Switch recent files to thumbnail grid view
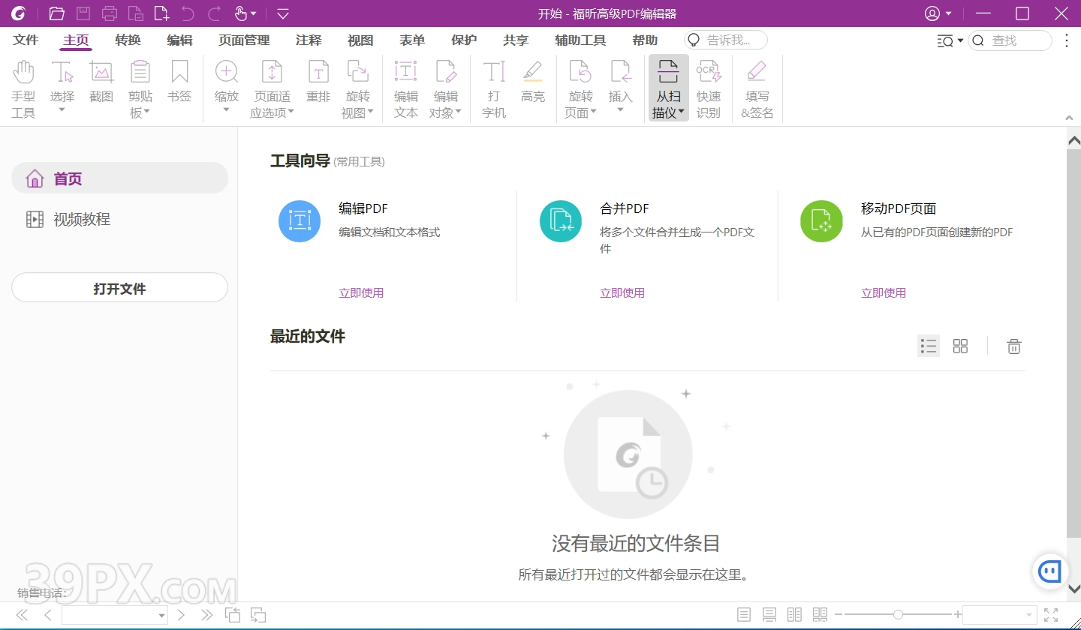This screenshot has width=1081, height=630. click(960, 346)
